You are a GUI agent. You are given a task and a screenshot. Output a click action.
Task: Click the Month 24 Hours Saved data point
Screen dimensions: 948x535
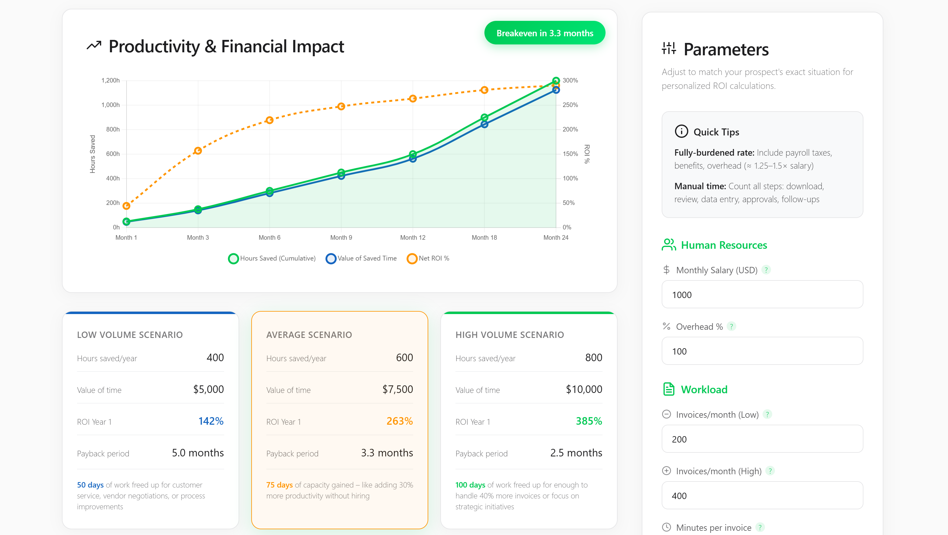(x=556, y=81)
